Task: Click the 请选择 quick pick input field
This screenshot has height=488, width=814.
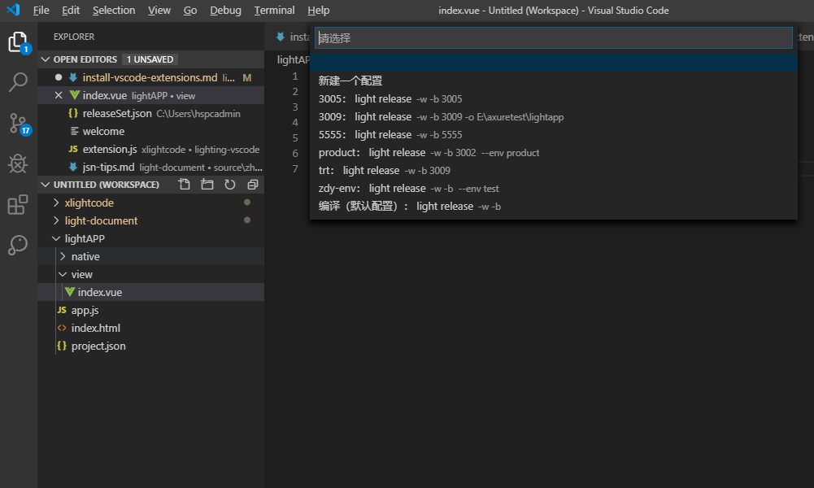Action: click(553, 38)
